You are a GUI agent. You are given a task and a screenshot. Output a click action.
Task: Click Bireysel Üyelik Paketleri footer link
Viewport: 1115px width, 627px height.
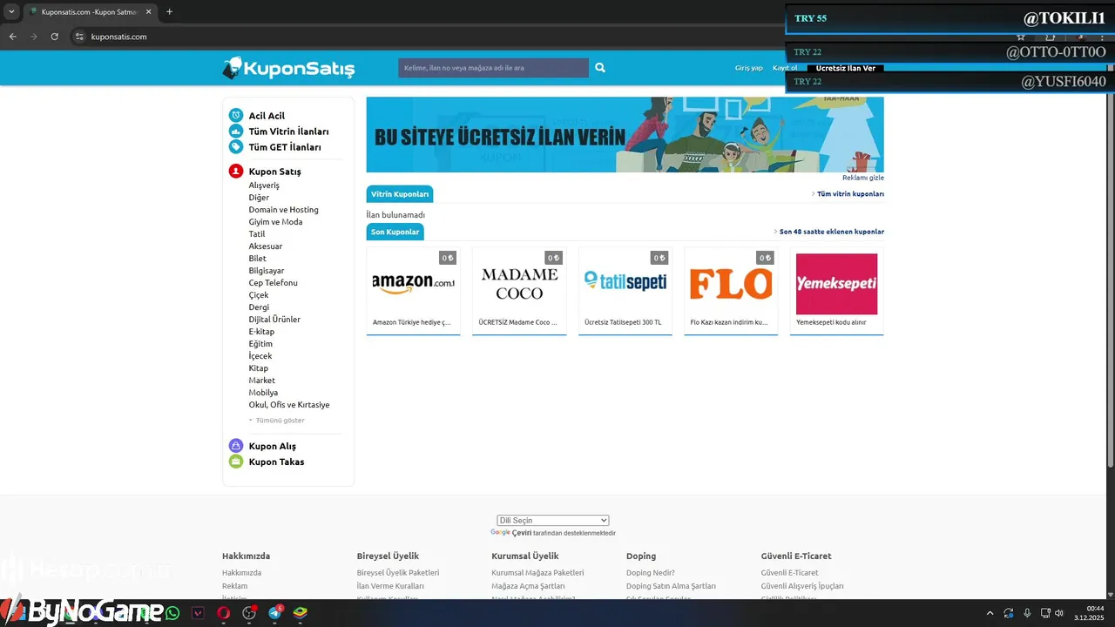(398, 573)
